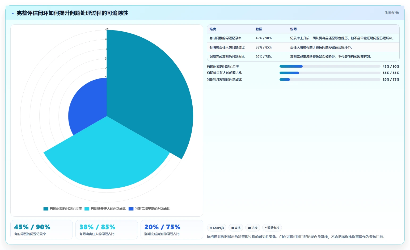The image size is (410, 250).
Task: Click table data cell 45% / 90%
Action: click(264, 38)
